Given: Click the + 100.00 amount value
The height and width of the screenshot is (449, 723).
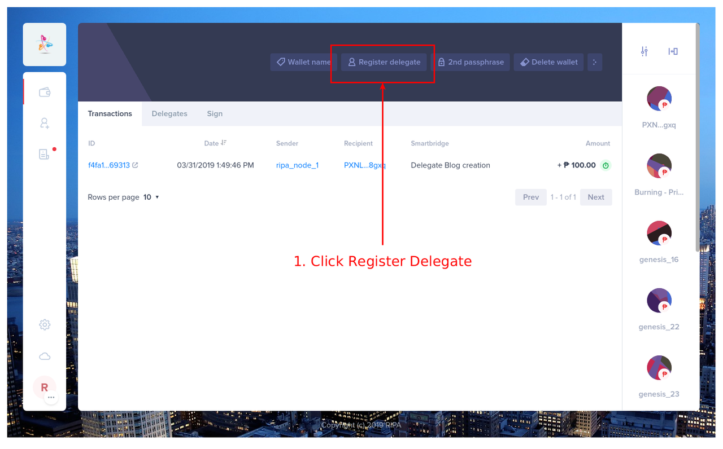Looking at the screenshot, I should 576,165.
